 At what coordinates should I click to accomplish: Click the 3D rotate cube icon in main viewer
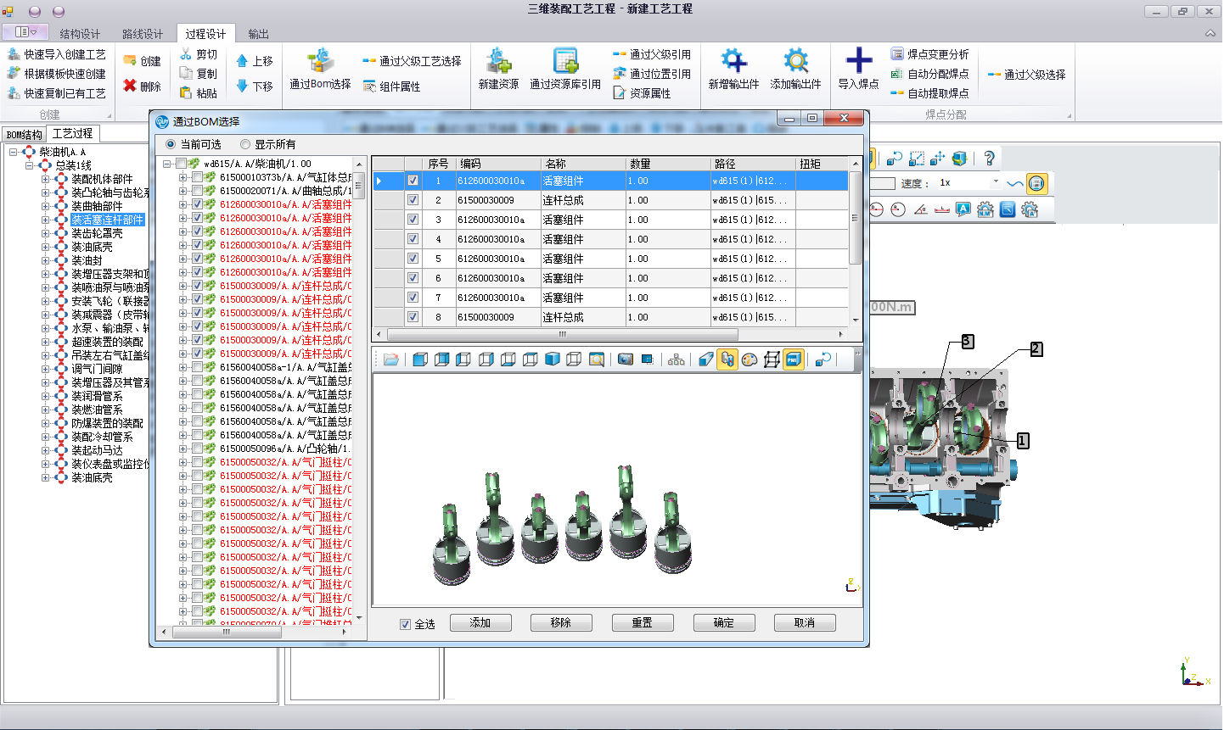(x=959, y=159)
